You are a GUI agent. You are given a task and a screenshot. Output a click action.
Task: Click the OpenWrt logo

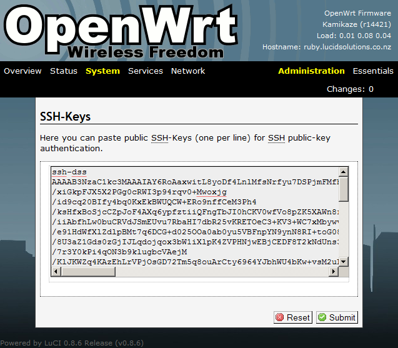[x=121, y=31]
